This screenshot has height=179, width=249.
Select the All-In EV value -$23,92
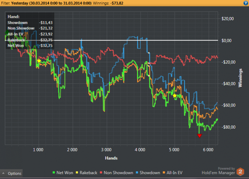pos(46,34)
